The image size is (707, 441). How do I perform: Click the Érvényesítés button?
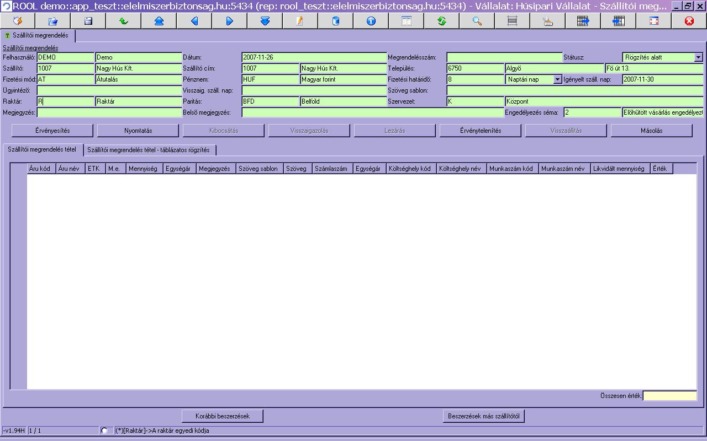pos(52,131)
